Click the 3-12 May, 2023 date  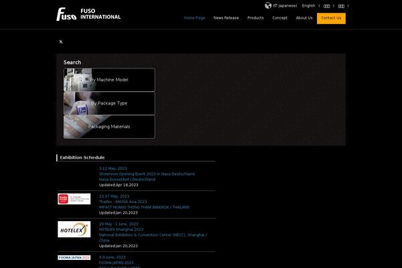(113, 168)
